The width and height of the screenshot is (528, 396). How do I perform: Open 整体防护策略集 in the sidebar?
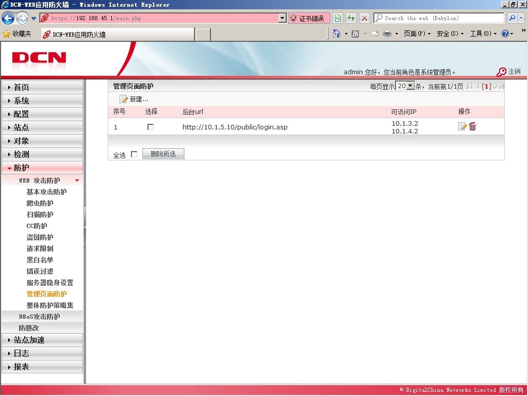point(50,305)
